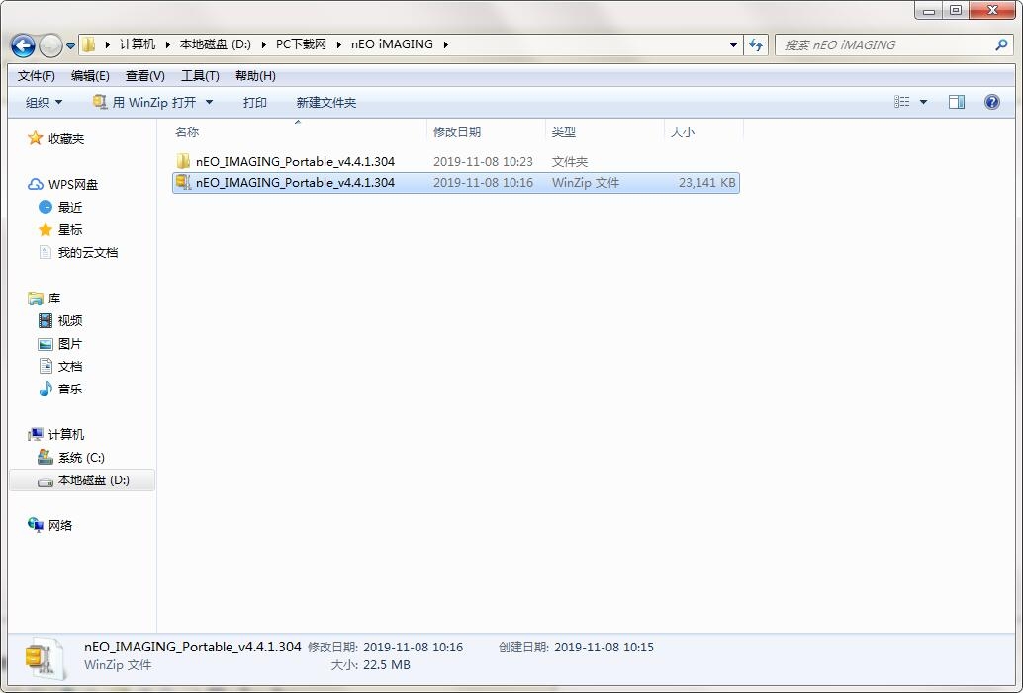The height and width of the screenshot is (693, 1023).
Task: Click 本地磁盘 (D:) in the address breadcrumb
Action: pyautogui.click(x=216, y=44)
